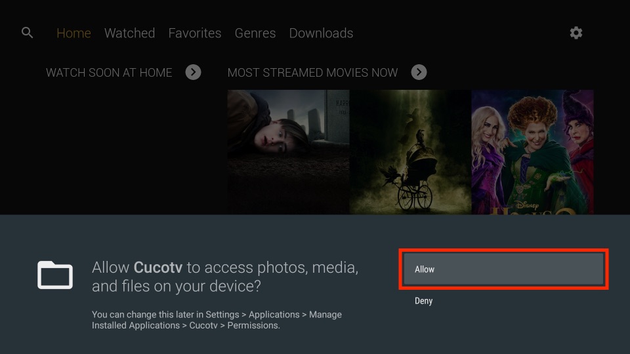Click the Allow Cucotv access question text

click(225, 277)
